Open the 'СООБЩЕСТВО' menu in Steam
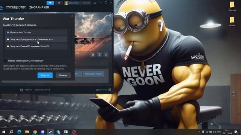Screen dimensions: 241x135 pyautogui.click(x=16, y=7)
